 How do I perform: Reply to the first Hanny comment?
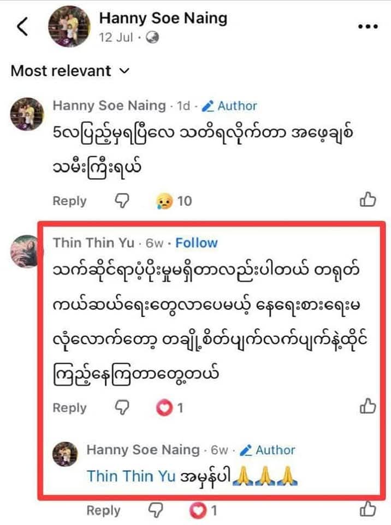coord(69,201)
